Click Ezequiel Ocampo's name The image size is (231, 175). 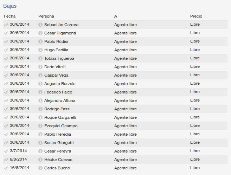tap(61, 126)
